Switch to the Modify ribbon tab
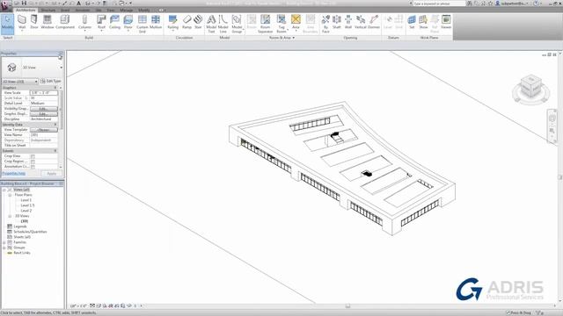Screen dimensions: 563x316 (144, 10)
